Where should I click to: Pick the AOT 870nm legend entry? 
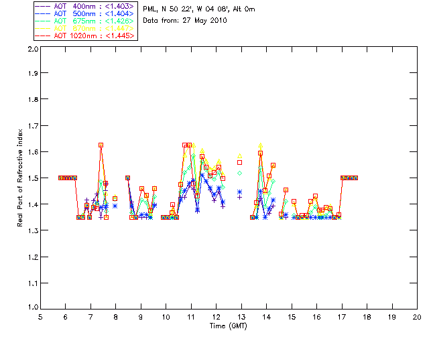[x=85, y=28]
